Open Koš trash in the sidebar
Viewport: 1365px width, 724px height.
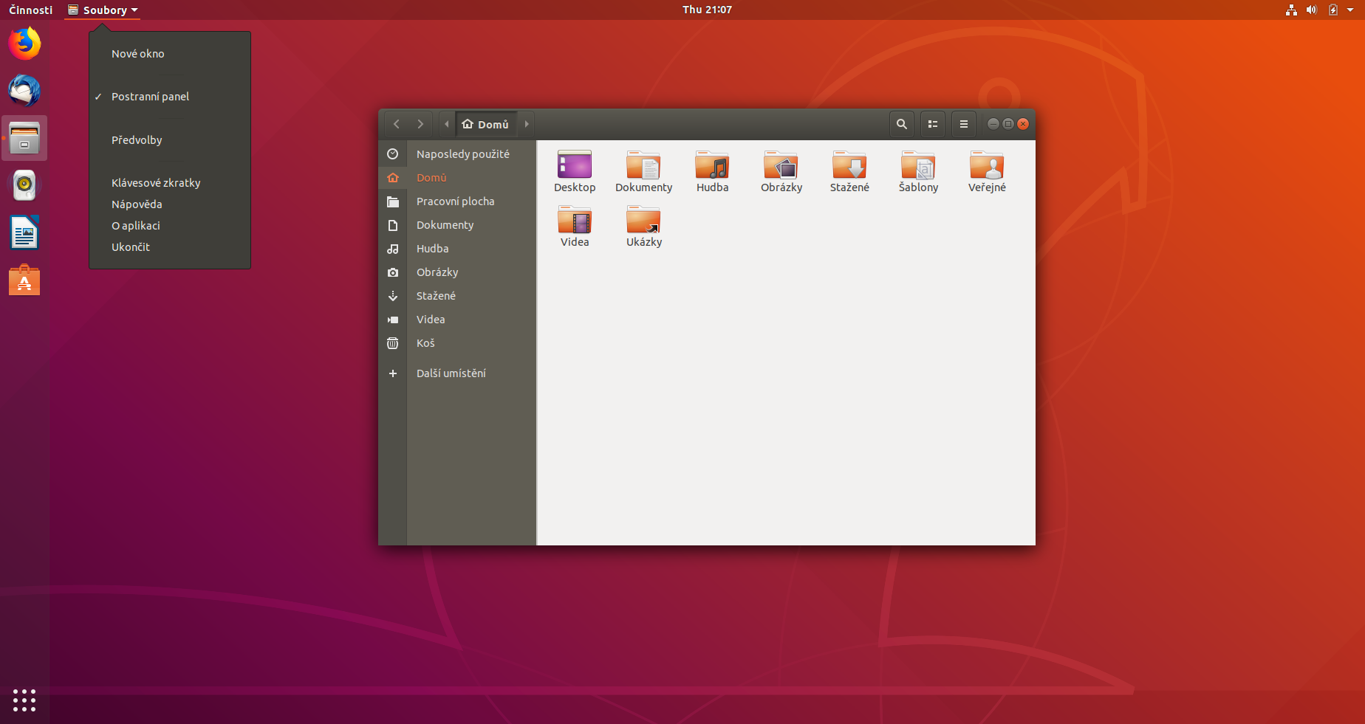click(x=458, y=343)
